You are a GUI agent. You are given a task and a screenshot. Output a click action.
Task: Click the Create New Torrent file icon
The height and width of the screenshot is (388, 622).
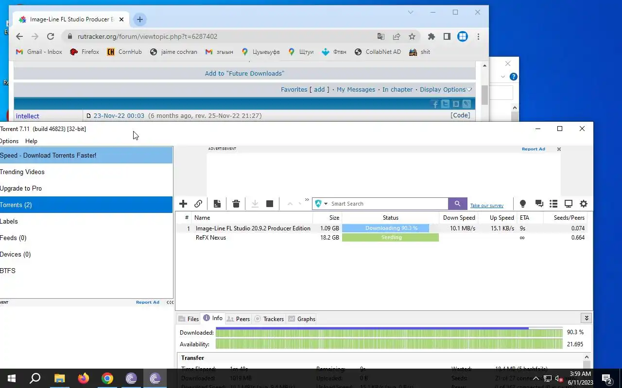217,204
